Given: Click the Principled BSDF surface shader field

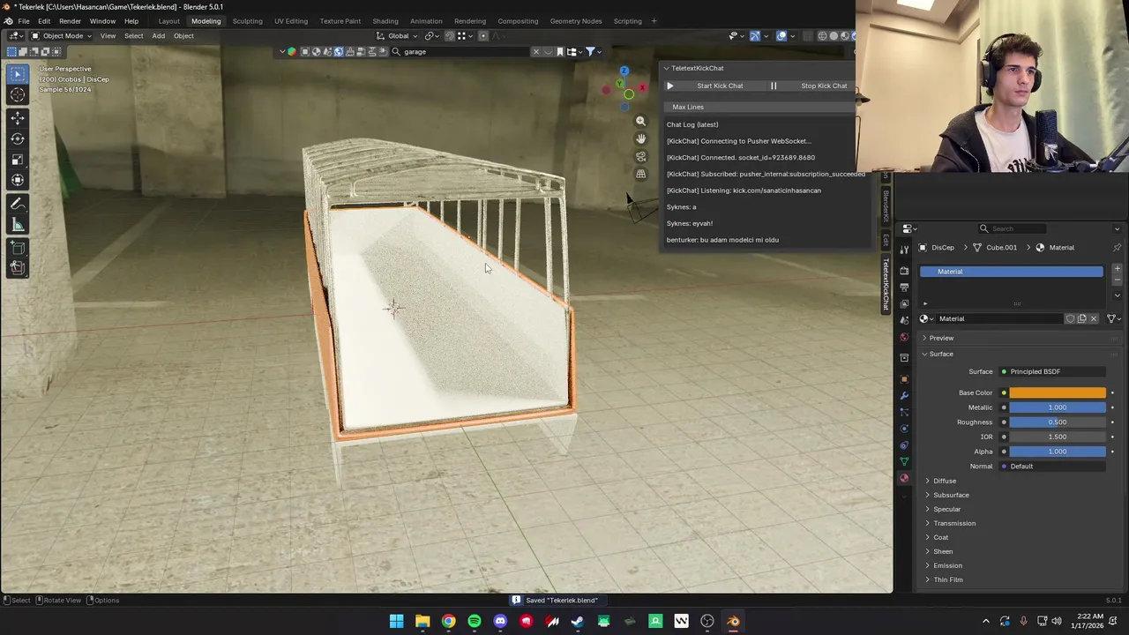Looking at the screenshot, I should (x=1052, y=371).
